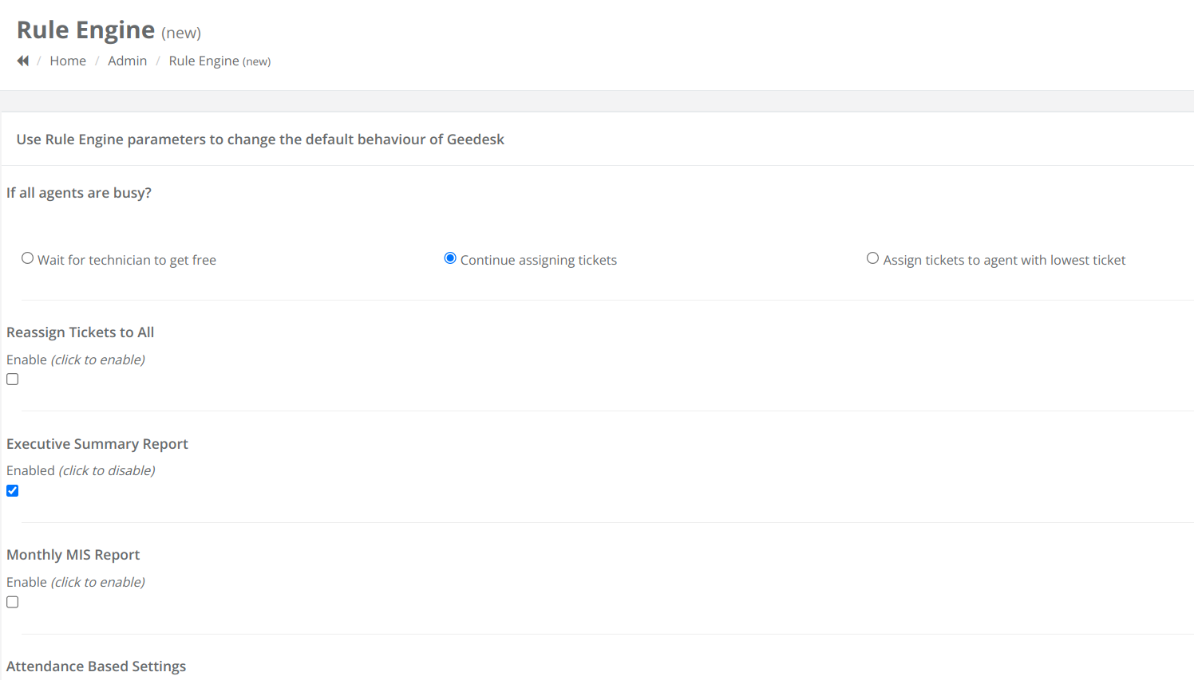
Task: Click the 'If all agents are busy?' heading
Action: 79,193
